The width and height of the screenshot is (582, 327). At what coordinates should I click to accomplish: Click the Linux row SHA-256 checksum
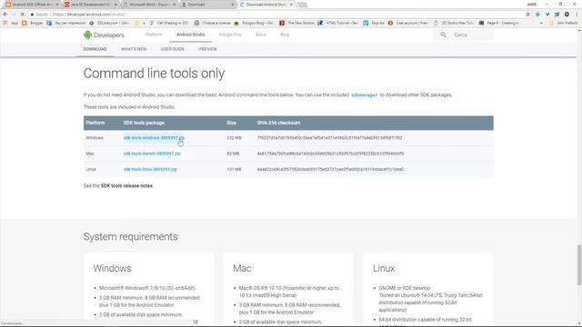coord(330,169)
